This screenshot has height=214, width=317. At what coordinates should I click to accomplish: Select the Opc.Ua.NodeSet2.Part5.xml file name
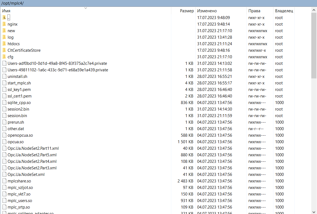(x=32, y=155)
